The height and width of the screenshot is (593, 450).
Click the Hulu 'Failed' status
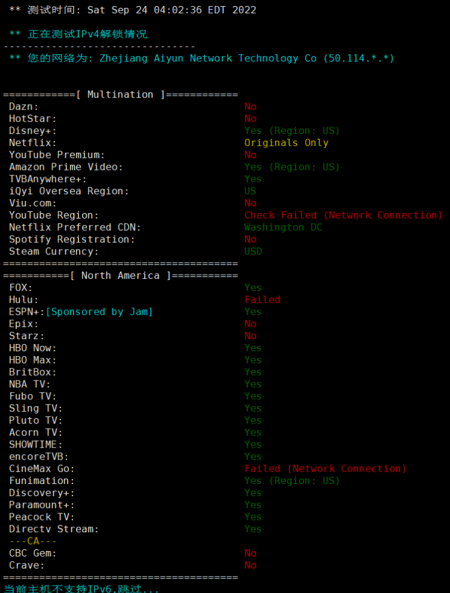263,300
